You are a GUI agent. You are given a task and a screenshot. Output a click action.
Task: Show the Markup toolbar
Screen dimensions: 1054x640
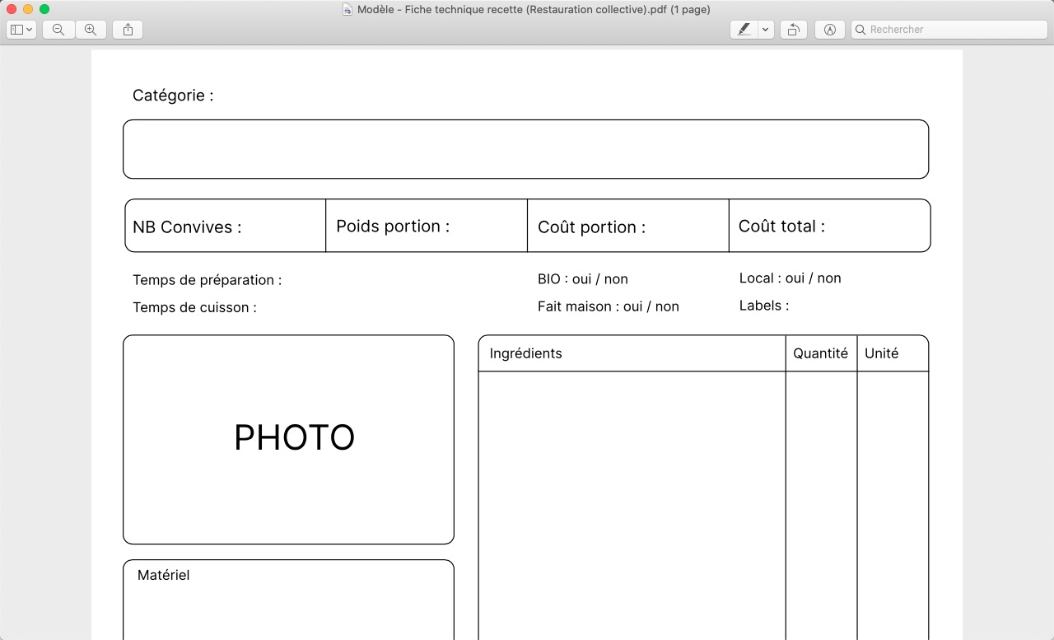(x=830, y=30)
